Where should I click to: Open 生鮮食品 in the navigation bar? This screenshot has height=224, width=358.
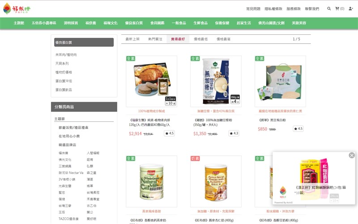pyautogui.click(x=200, y=23)
